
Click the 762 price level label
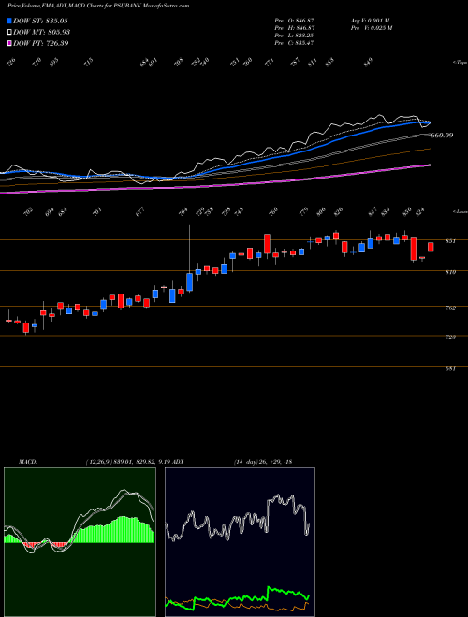coord(450,308)
